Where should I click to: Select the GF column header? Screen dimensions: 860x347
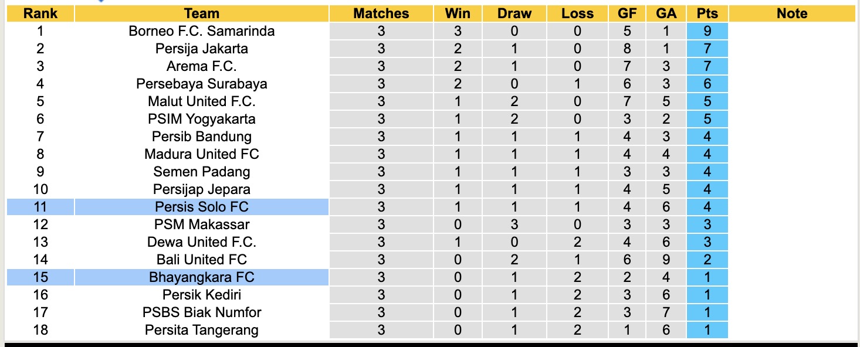coord(628,13)
